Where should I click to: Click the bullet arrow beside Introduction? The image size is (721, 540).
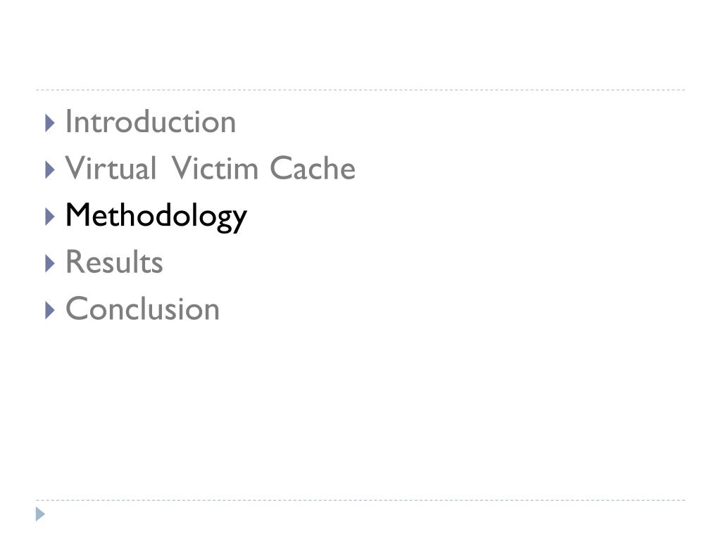tap(49, 123)
